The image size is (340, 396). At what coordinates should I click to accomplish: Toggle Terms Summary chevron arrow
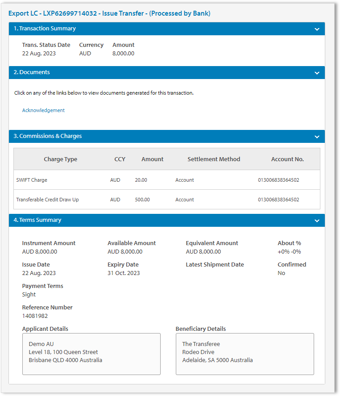click(x=317, y=221)
